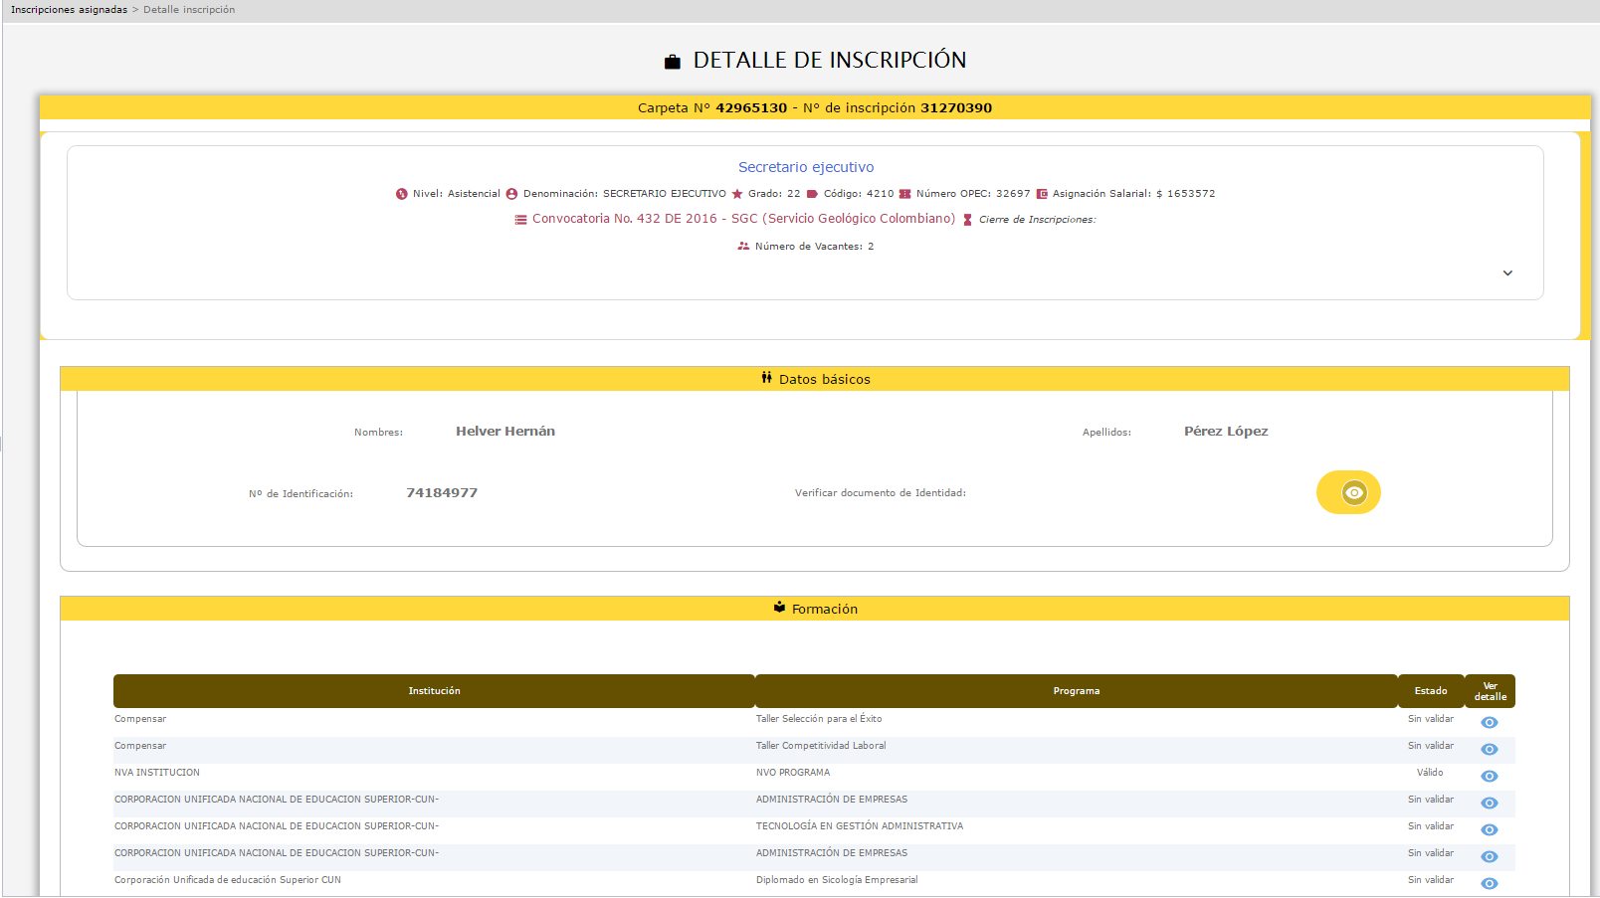The image size is (1600, 898).
Task: Click the people icon beside Número de Vacantes
Action: tap(743, 247)
